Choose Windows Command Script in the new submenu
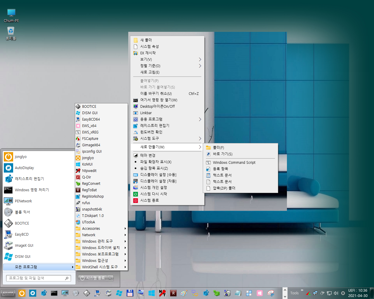 [x=240, y=163]
